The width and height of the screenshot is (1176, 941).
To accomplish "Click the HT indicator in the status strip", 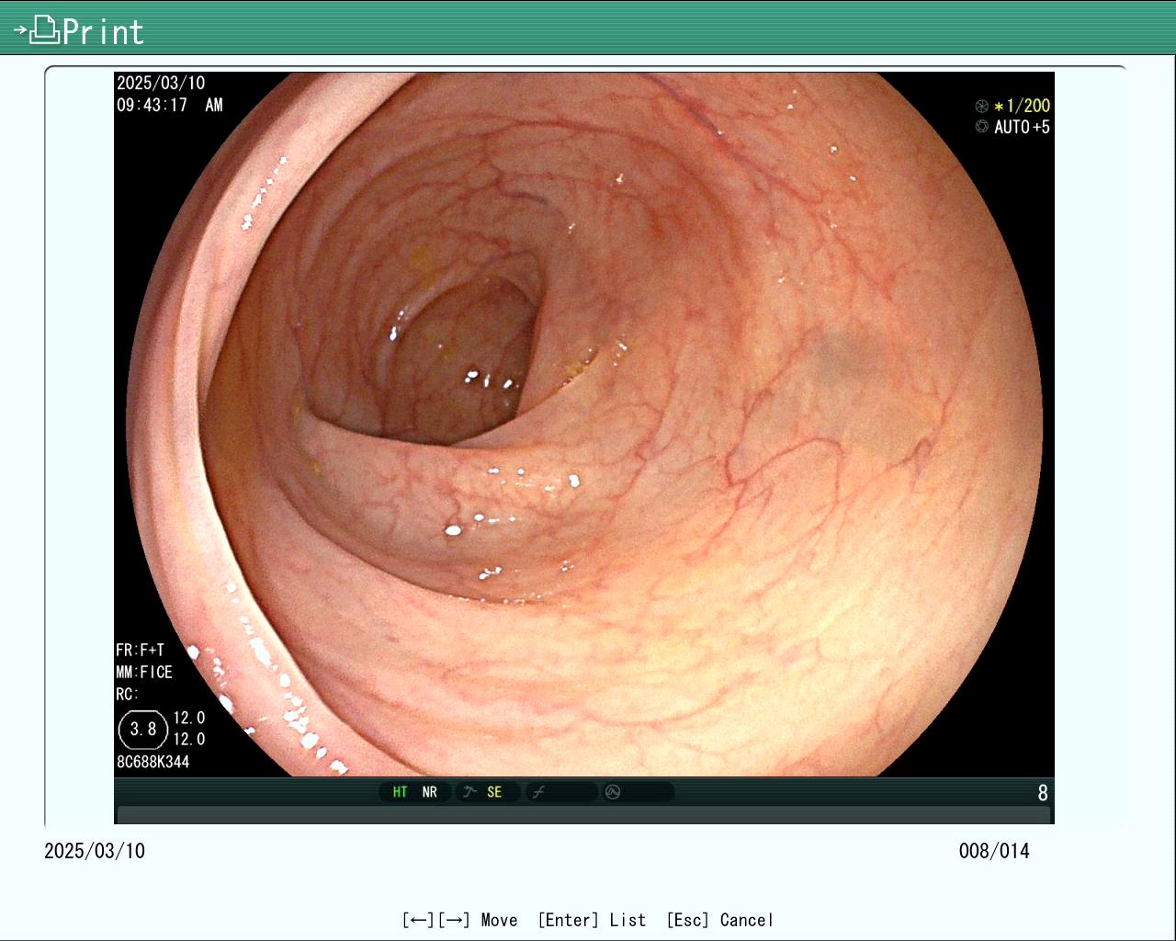I will click(x=400, y=792).
